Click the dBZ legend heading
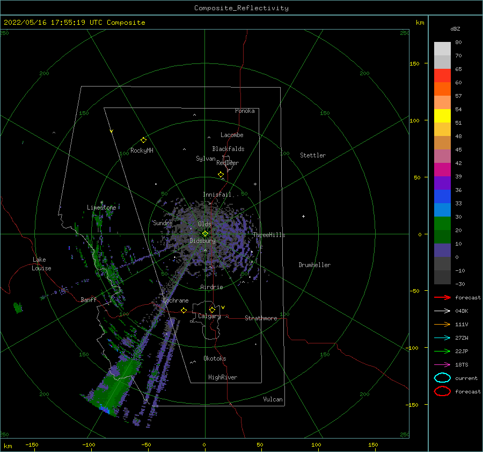This screenshot has width=483, height=452. 455,28
